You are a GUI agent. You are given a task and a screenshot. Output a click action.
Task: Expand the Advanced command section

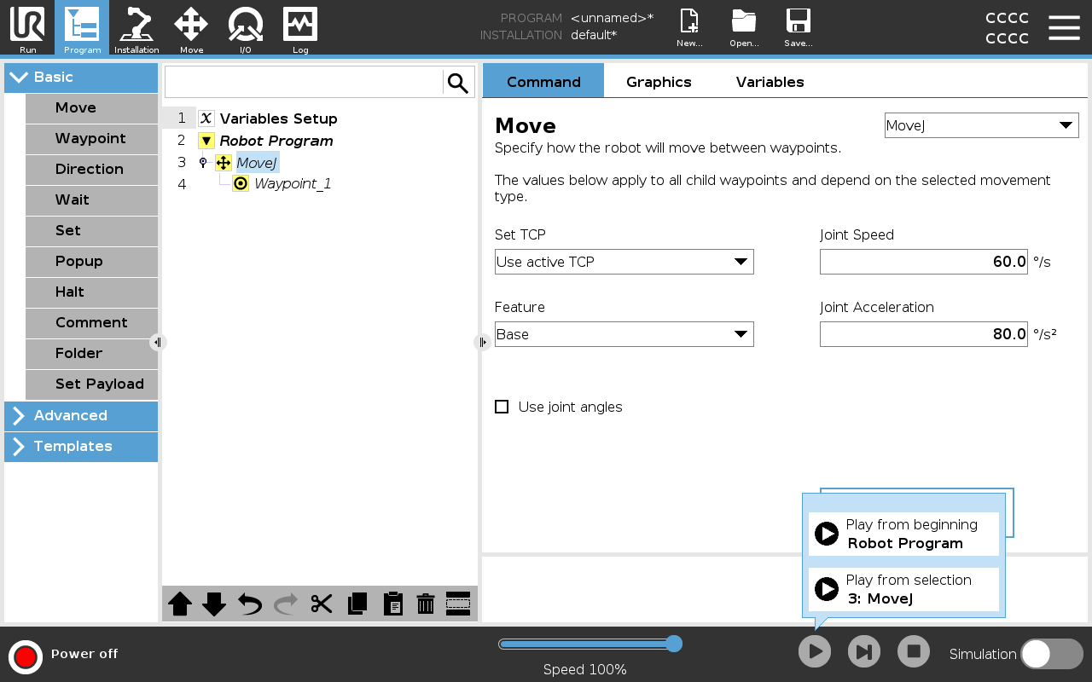coord(81,416)
